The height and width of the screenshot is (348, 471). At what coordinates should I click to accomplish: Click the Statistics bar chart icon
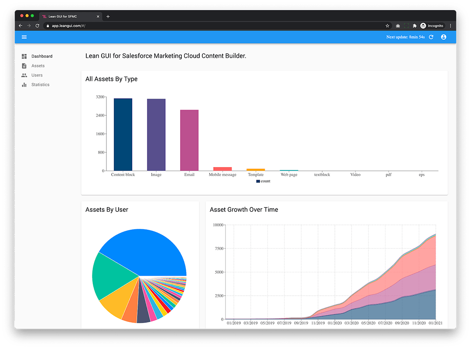(24, 85)
